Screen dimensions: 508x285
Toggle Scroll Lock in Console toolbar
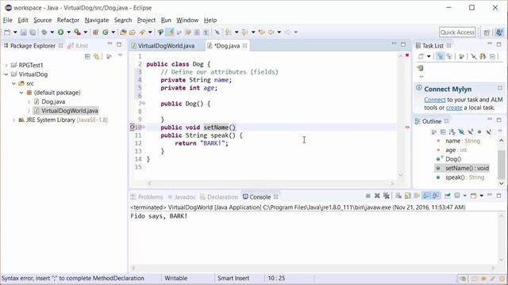coord(407,196)
